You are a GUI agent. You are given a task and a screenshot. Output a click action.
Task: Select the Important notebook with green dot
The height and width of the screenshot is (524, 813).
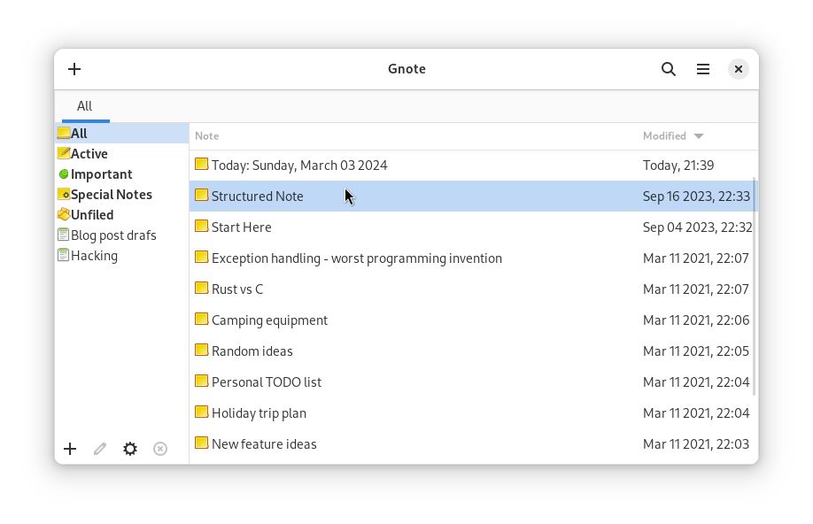coord(101,174)
